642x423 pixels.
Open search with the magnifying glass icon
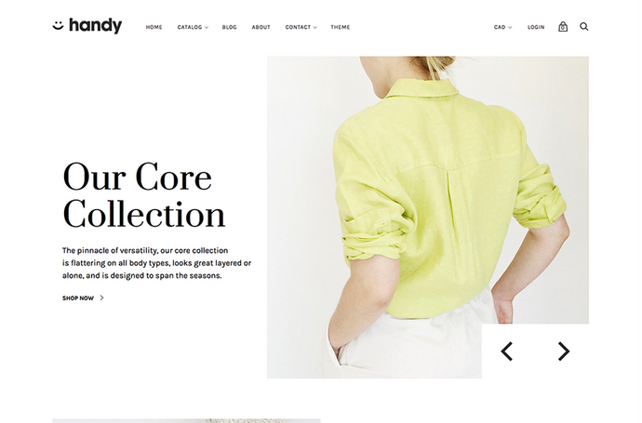pos(584,27)
